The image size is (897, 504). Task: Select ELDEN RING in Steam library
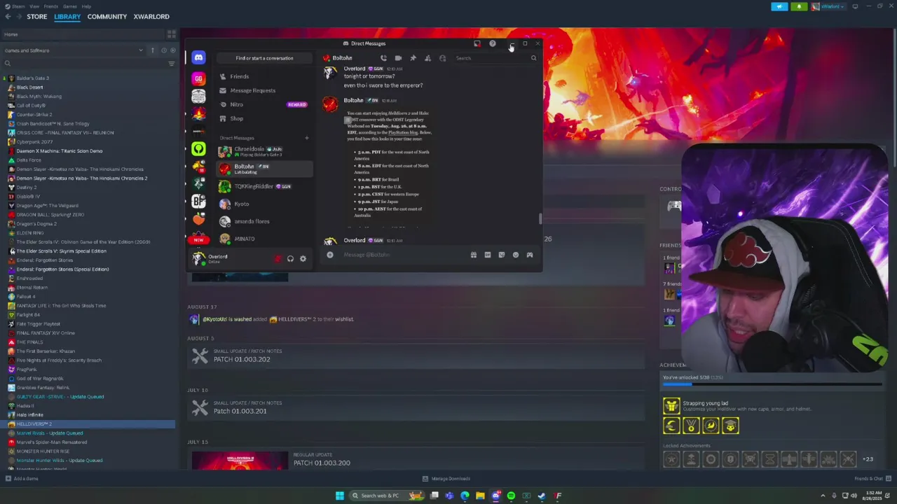pos(29,232)
